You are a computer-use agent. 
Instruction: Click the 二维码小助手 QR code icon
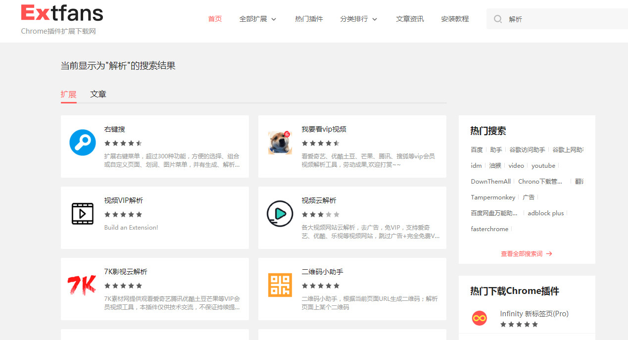[280, 285]
